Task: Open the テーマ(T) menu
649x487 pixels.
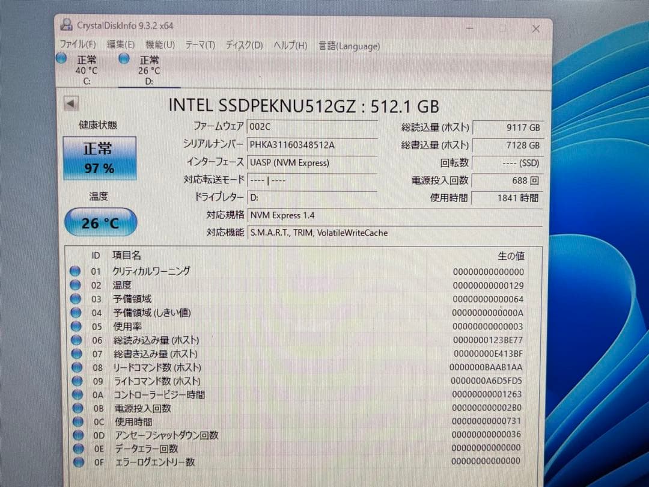Action: (x=200, y=45)
